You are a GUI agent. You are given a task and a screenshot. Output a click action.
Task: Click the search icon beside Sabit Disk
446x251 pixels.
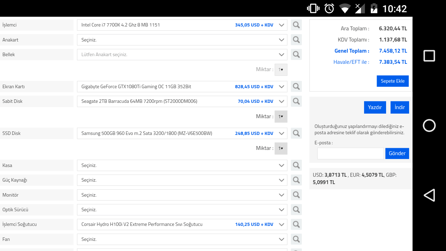click(296, 101)
